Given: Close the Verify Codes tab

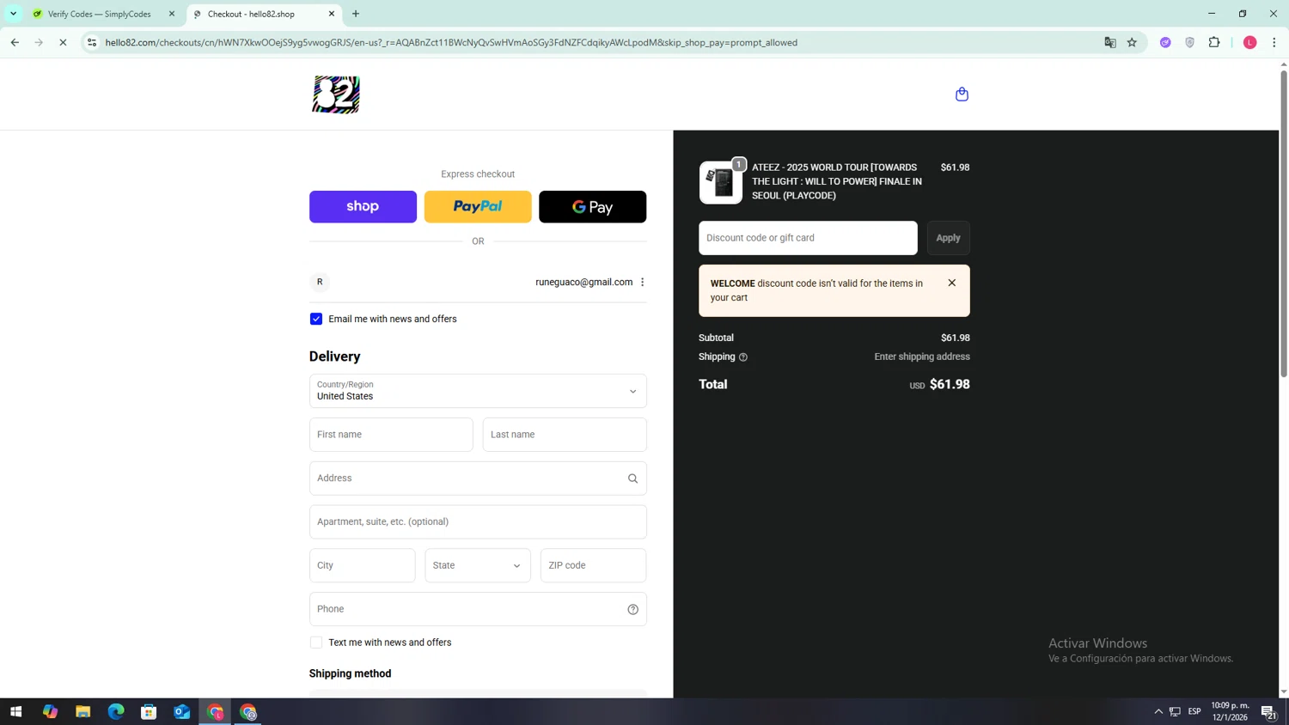Looking at the screenshot, I should (172, 14).
